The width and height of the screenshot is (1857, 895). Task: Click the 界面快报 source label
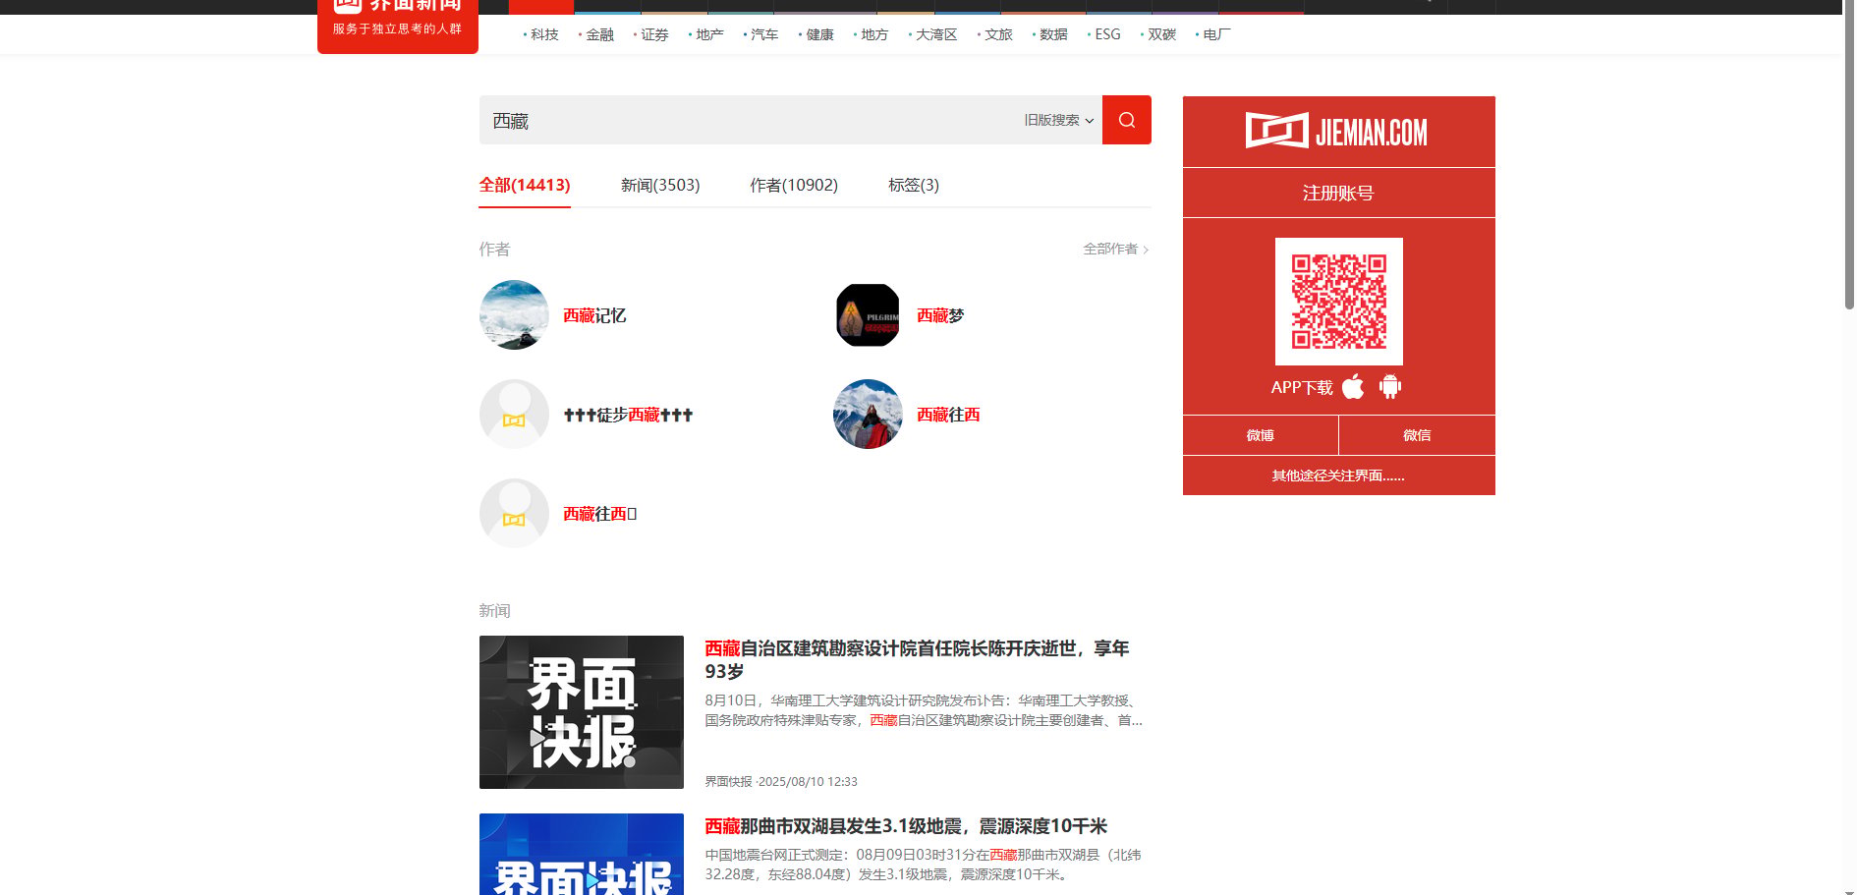728,782
